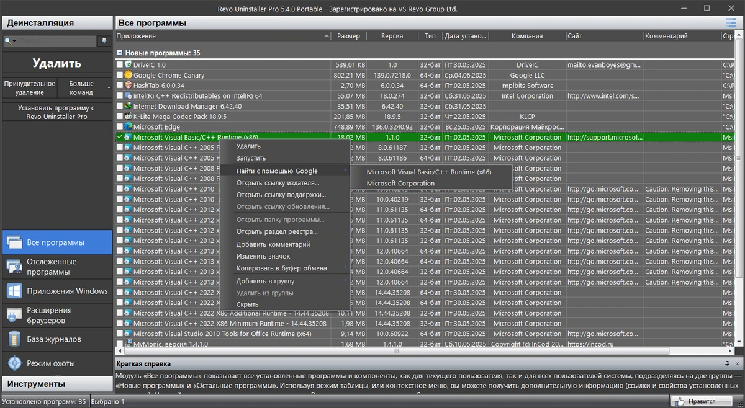Click the 'Размер' column header
The height and width of the screenshot is (408, 745).
coord(348,36)
